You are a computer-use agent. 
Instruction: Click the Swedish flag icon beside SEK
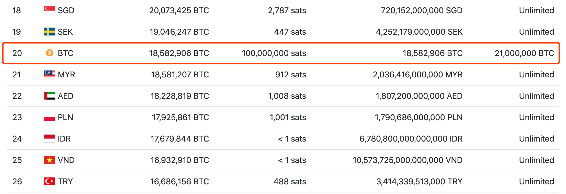click(x=49, y=32)
